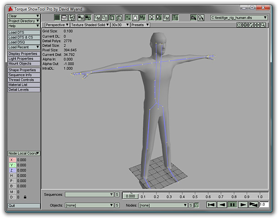This screenshot has height=219, width=279.
Task: Expand the Load Recent dropdown
Action: pos(24,47)
